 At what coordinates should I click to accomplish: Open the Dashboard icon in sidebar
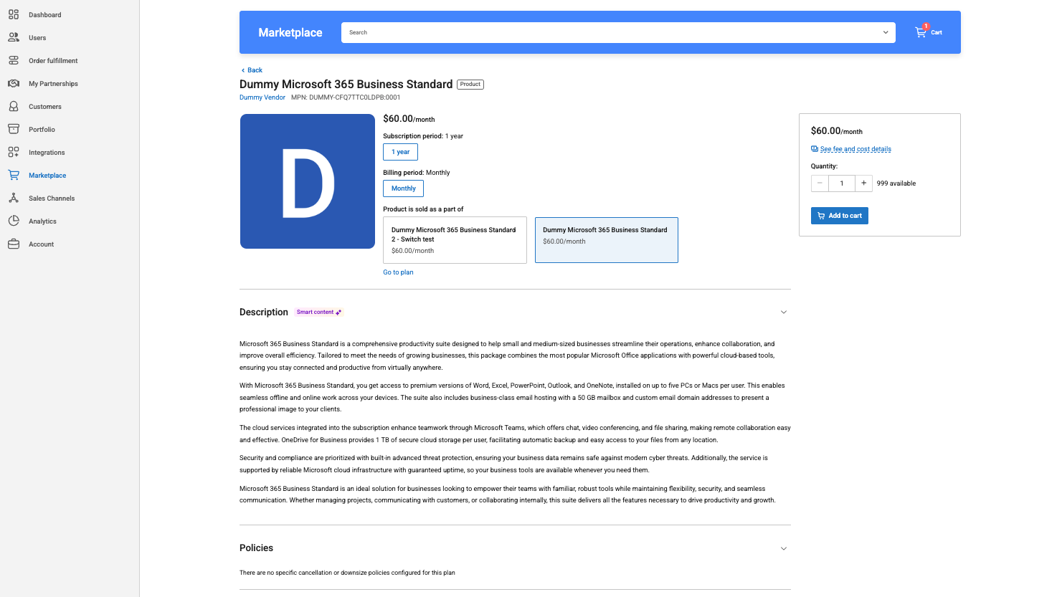14,14
